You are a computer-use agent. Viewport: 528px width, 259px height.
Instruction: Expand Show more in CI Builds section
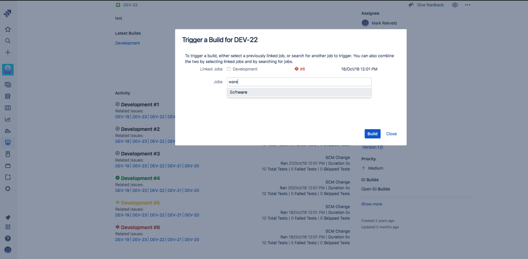(x=372, y=204)
